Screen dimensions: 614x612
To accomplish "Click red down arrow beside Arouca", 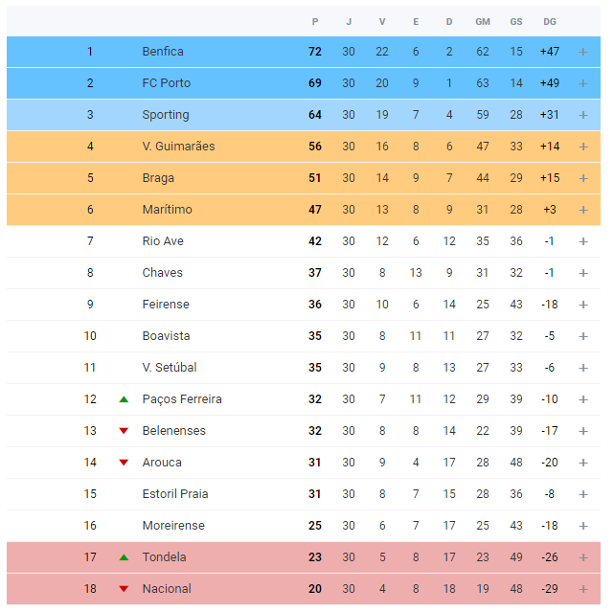I will [x=124, y=463].
